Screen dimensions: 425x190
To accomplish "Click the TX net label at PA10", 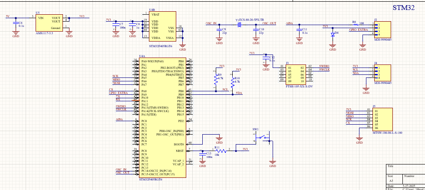I will 118,96.
